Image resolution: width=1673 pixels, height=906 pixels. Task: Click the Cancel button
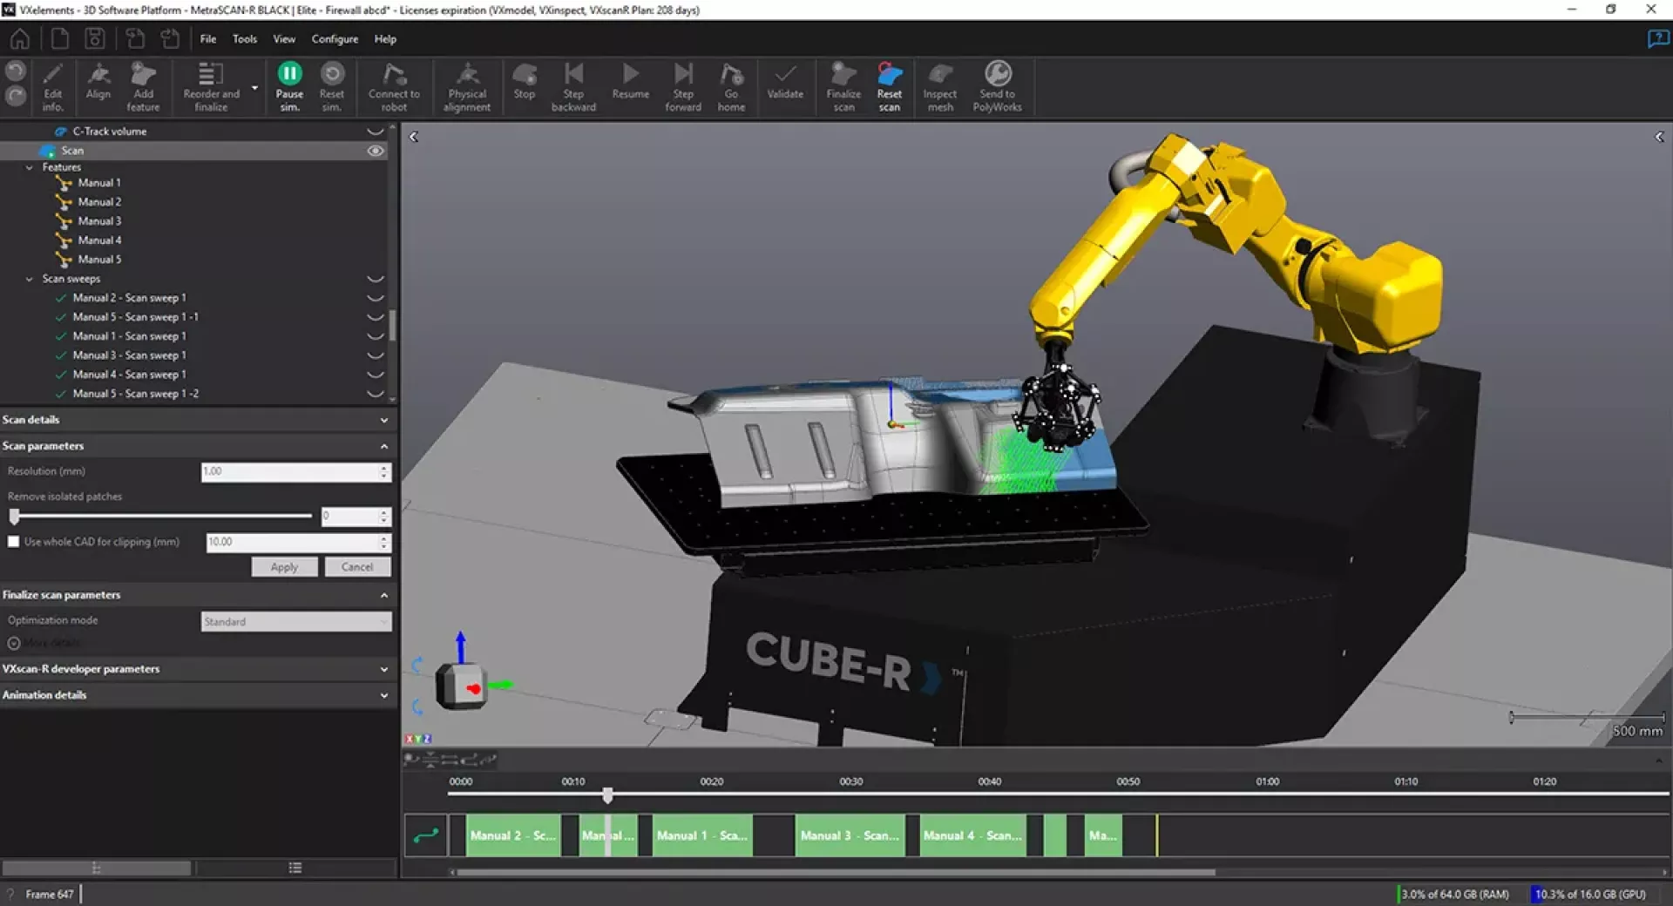pyautogui.click(x=357, y=567)
